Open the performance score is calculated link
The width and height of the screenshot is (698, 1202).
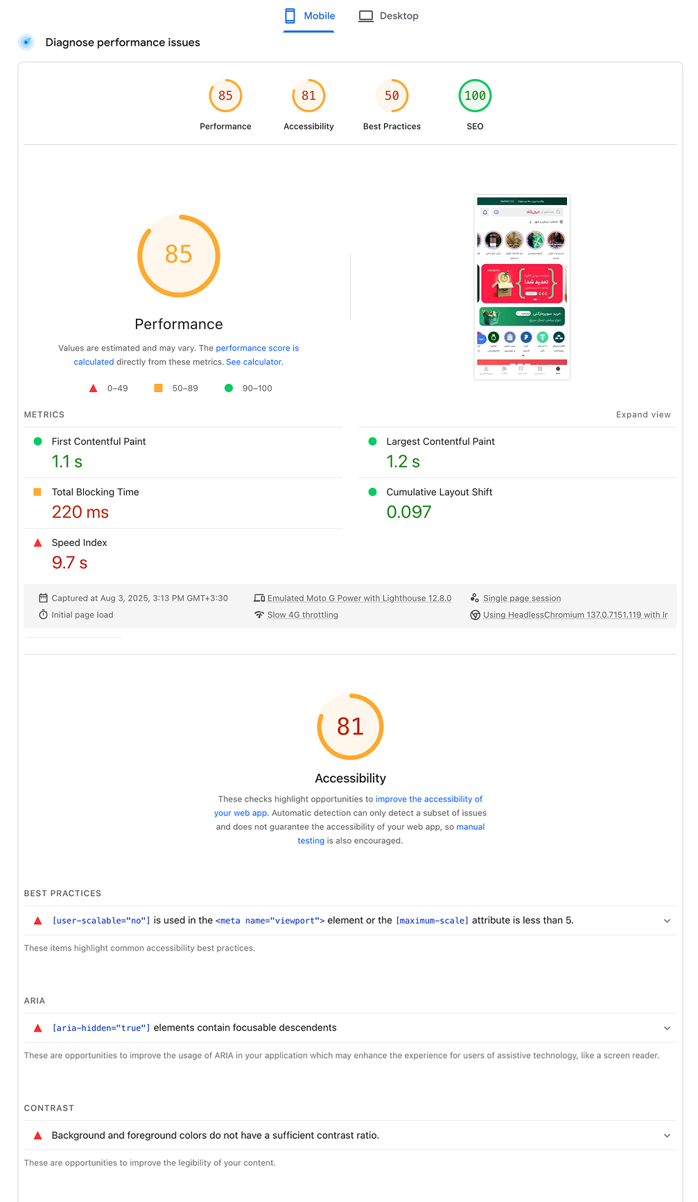click(257, 348)
